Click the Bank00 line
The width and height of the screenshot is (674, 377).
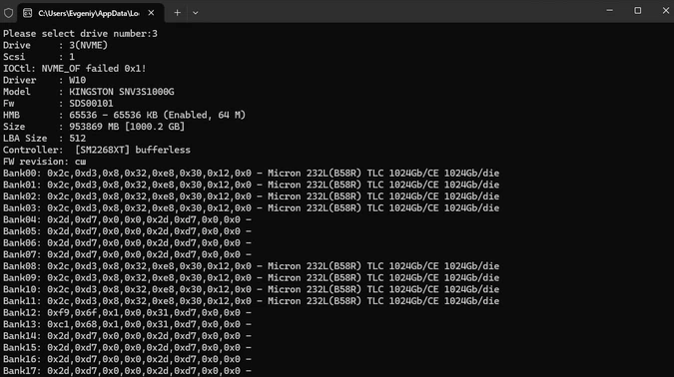pos(251,174)
